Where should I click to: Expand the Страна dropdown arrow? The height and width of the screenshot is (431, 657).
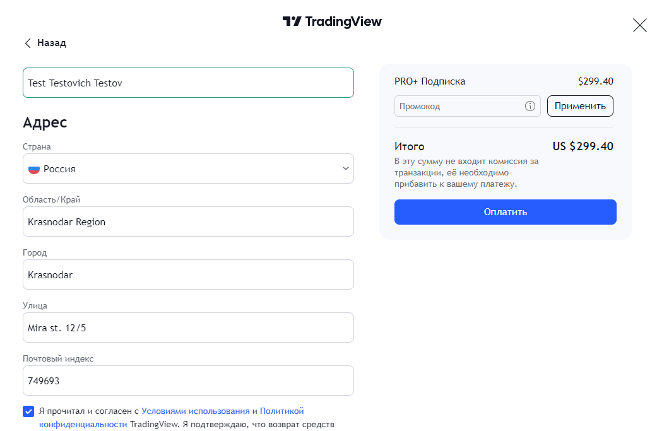click(x=345, y=168)
